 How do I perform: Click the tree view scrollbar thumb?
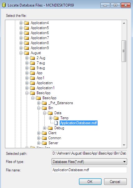[124, 51]
